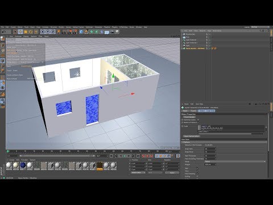Select the highlighted Model mode cube icon in sidebar

pos(2,60)
